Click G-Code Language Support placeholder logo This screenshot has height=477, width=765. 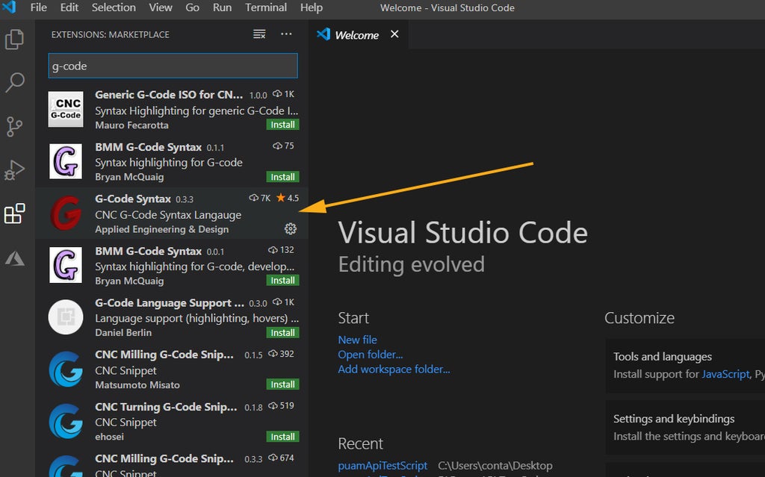66,317
